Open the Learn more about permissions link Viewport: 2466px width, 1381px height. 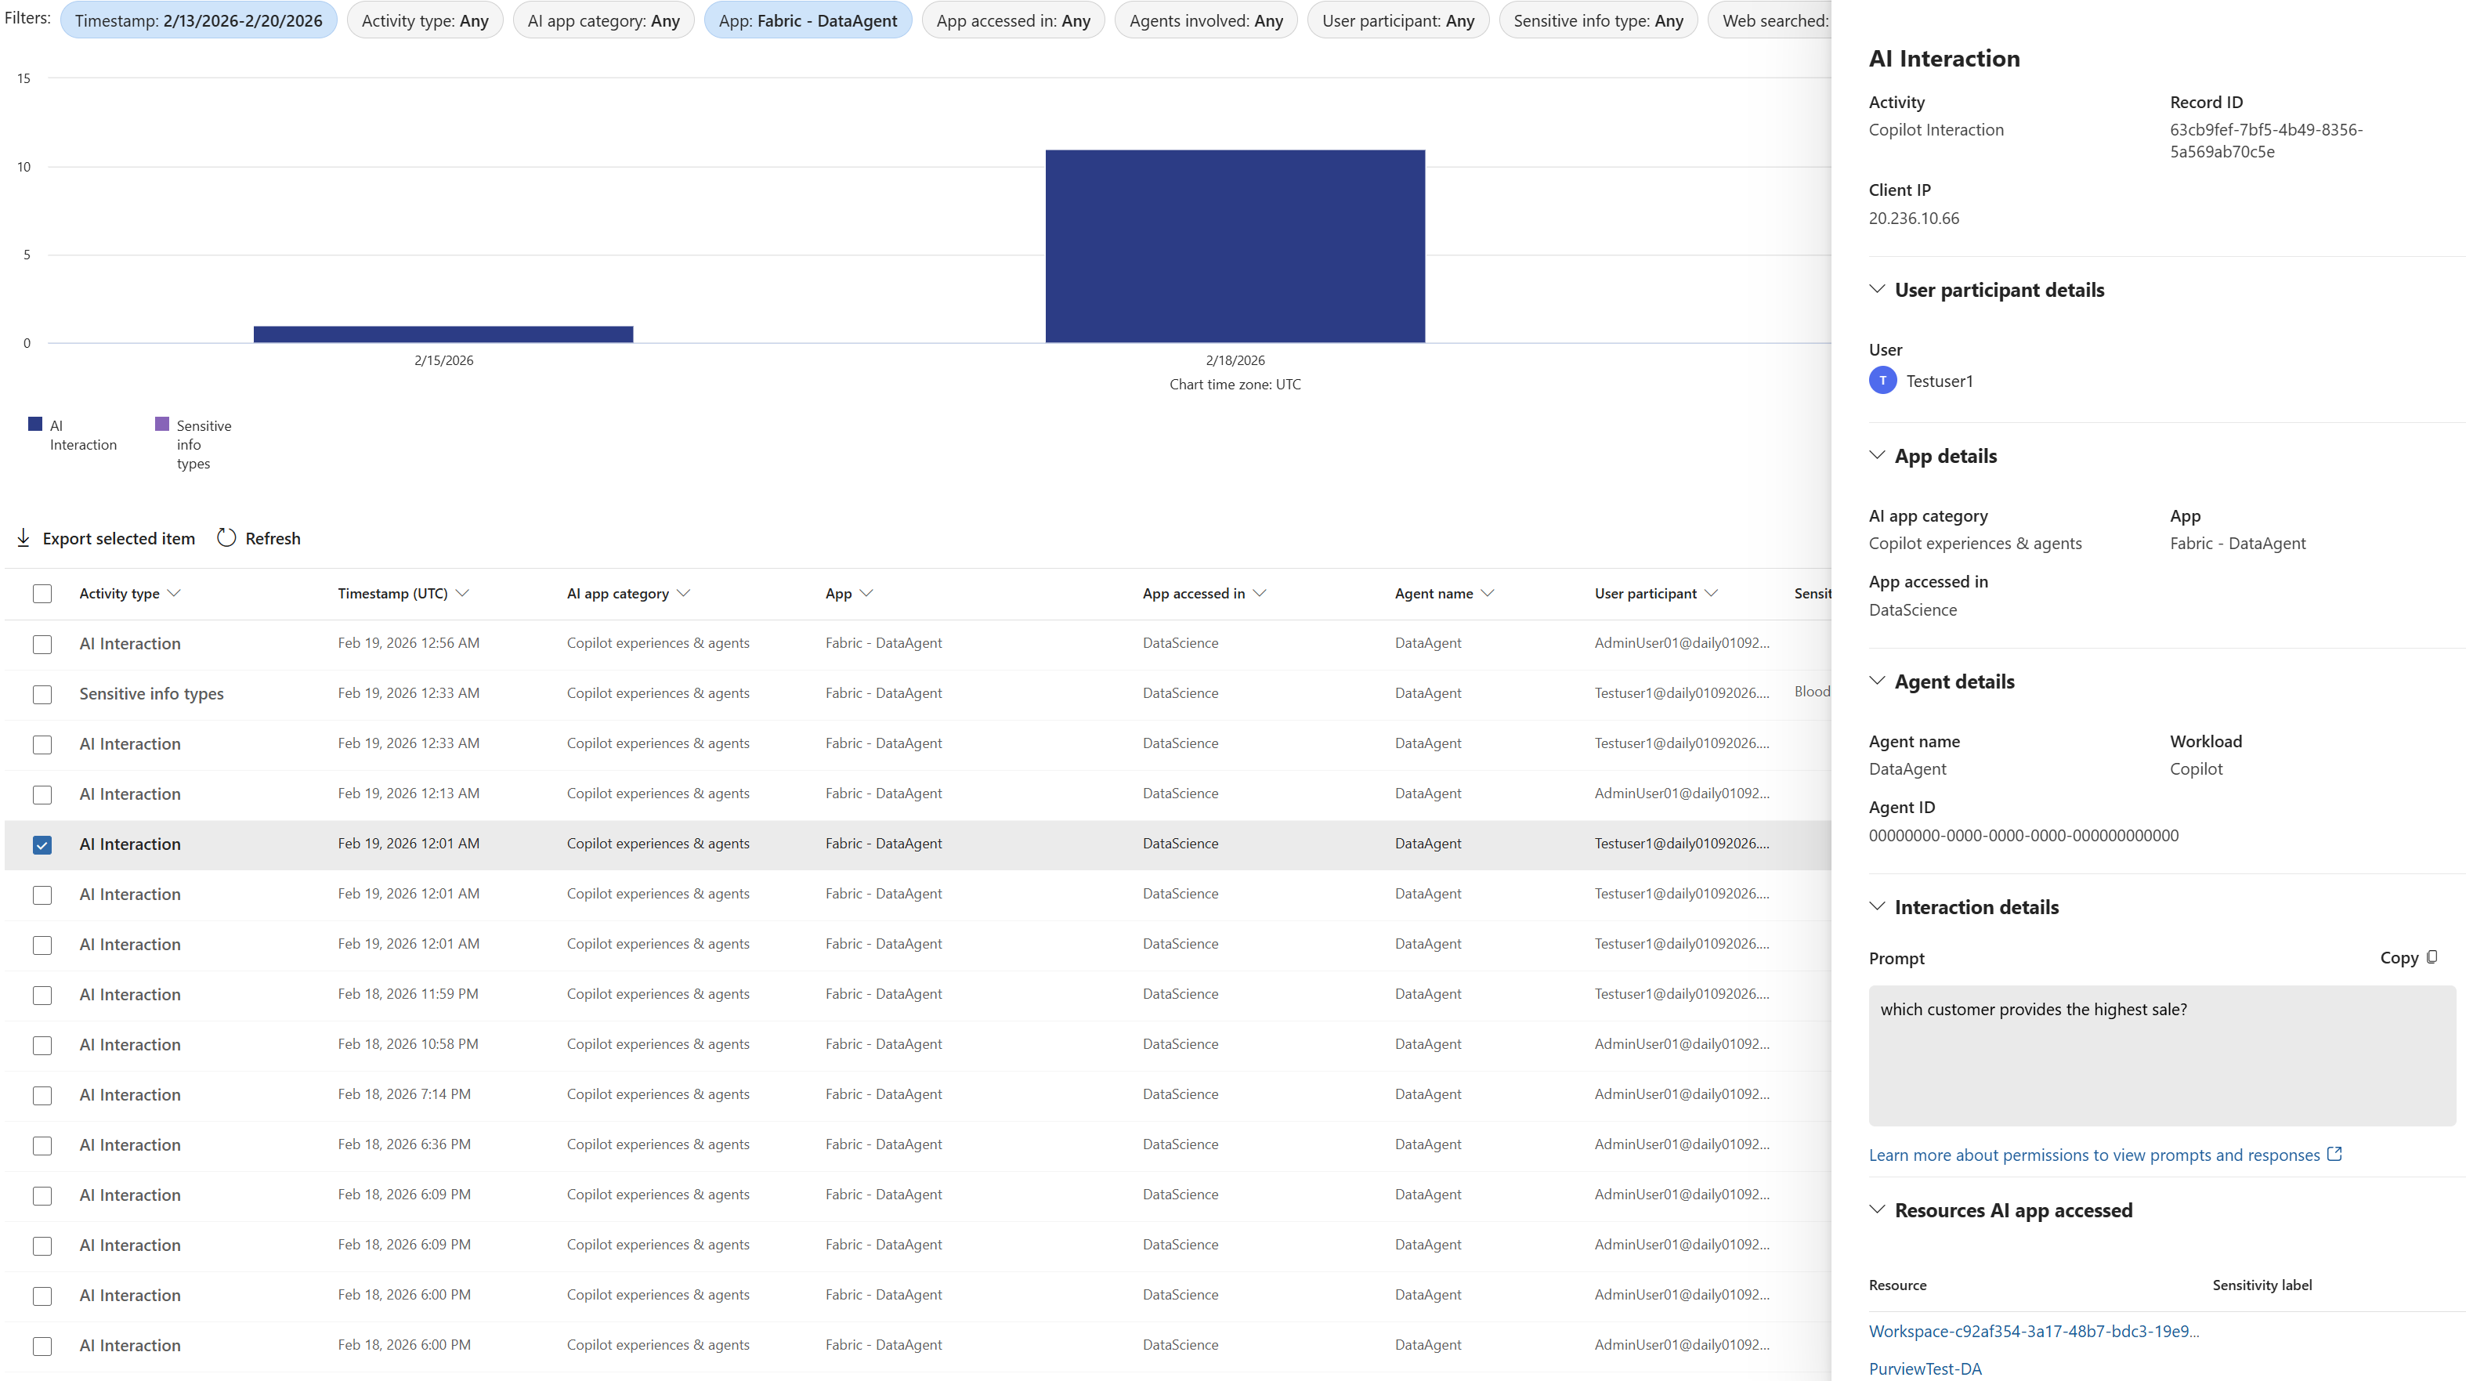[2087, 1154]
